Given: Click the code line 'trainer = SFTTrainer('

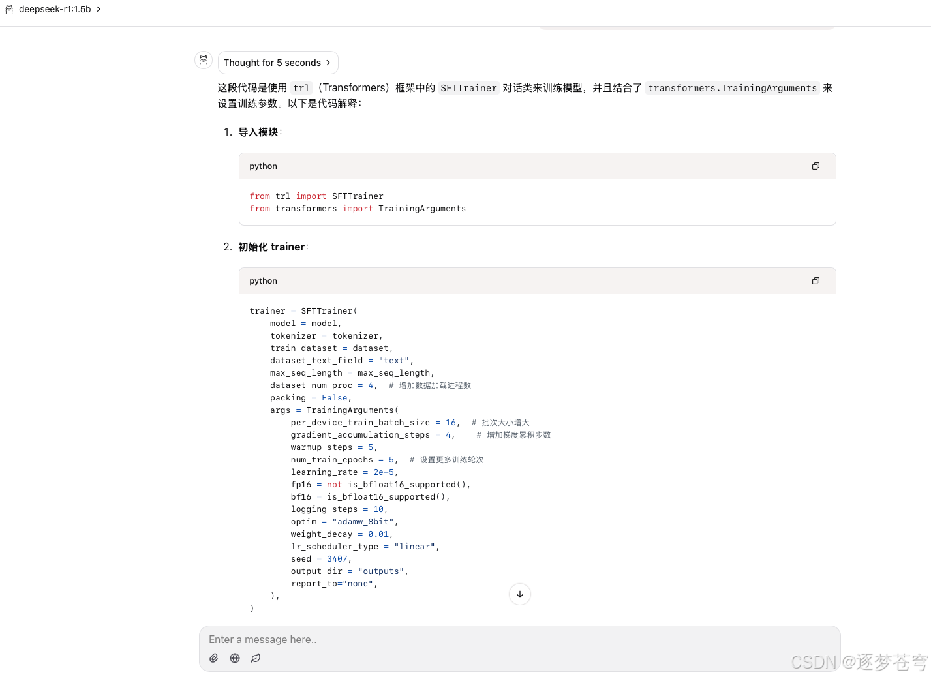Looking at the screenshot, I should (x=303, y=311).
